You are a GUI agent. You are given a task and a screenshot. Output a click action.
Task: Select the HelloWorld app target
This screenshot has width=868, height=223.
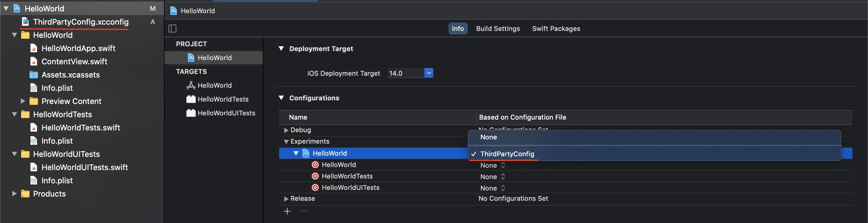[214, 85]
